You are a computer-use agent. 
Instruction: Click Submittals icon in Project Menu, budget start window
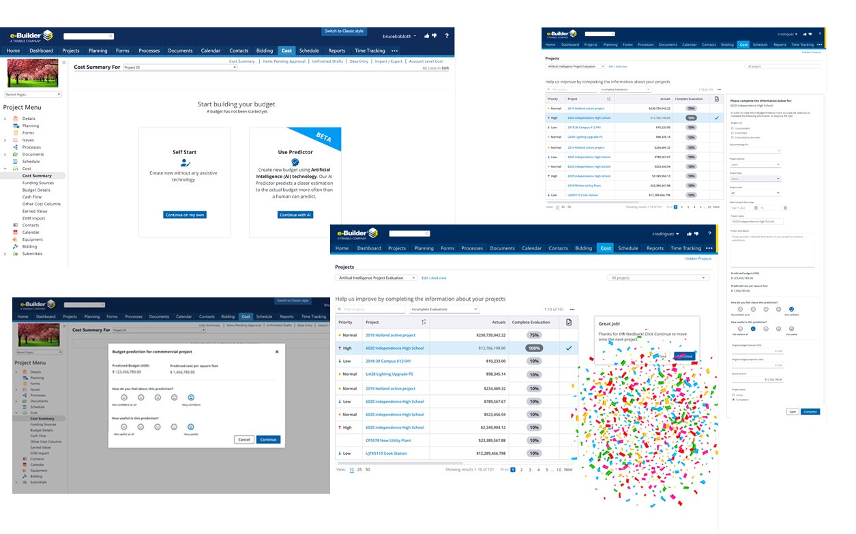pyautogui.click(x=16, y=254)
